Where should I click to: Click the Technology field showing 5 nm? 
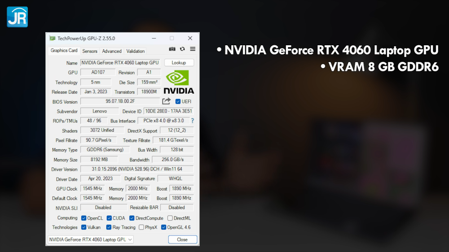point(96,82)
